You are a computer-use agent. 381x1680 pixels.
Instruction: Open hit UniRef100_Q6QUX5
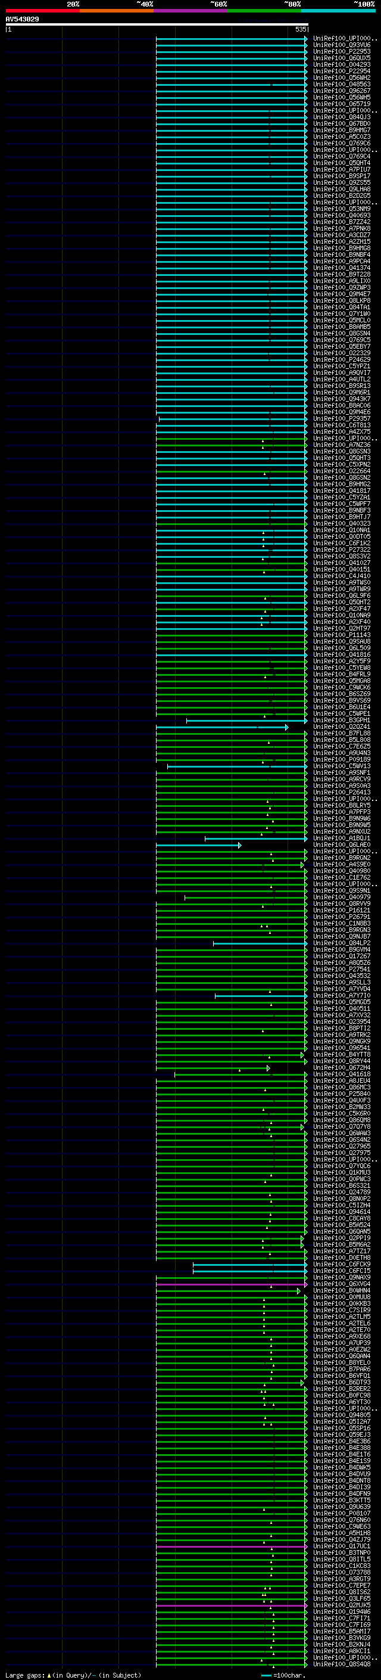point(342,58)
